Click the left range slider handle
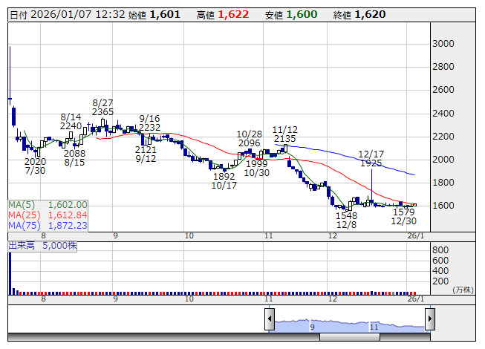Viewport: 485px width, 349px height. tap(270, 319)
